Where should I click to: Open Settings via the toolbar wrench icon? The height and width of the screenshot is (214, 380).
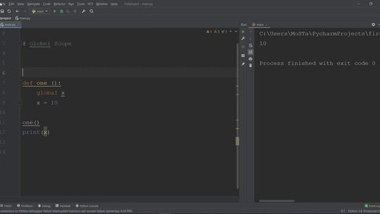83,11
